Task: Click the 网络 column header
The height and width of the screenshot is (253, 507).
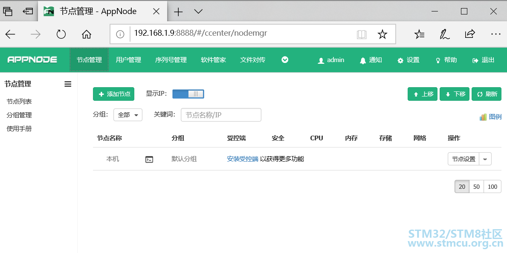Action: tap(420, 138)
